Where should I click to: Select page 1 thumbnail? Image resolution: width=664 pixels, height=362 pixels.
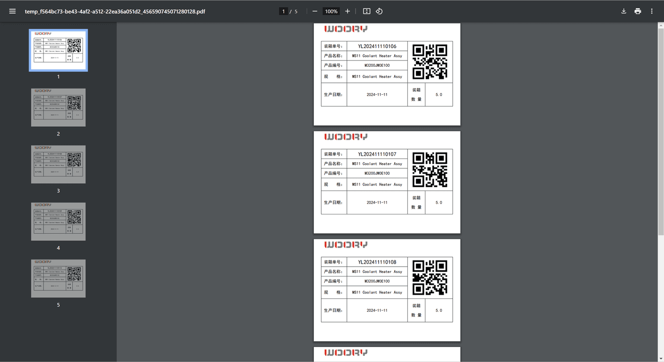[58, 50]
